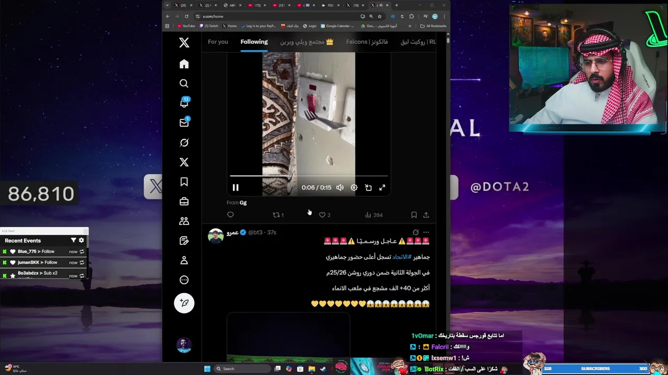
Task: Replay the jumanSKK follow event
Action: pos(82,262)
